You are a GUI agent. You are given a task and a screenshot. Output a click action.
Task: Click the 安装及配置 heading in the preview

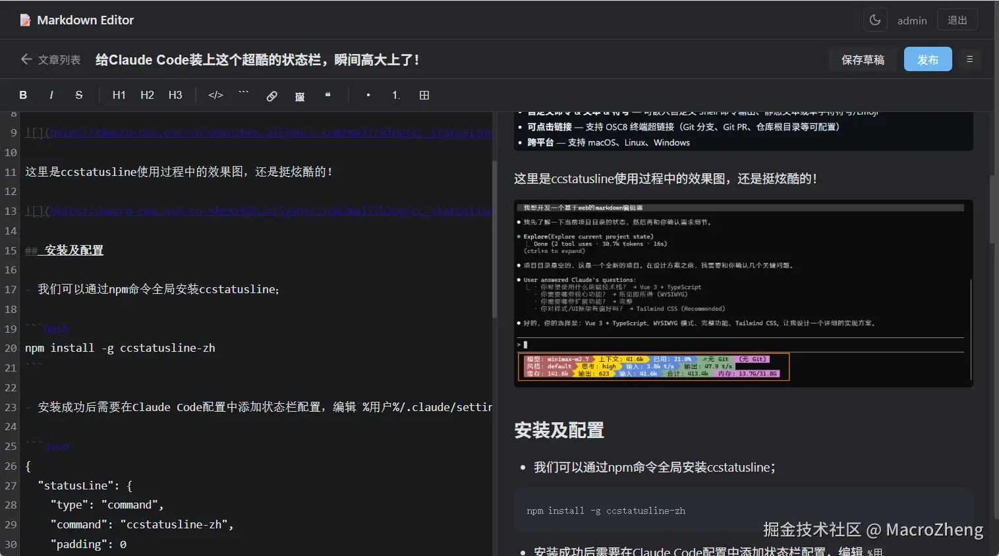[x=559, y=430]
